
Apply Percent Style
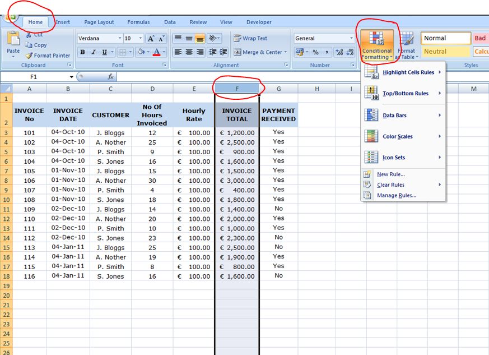click(x=315, y=52)
